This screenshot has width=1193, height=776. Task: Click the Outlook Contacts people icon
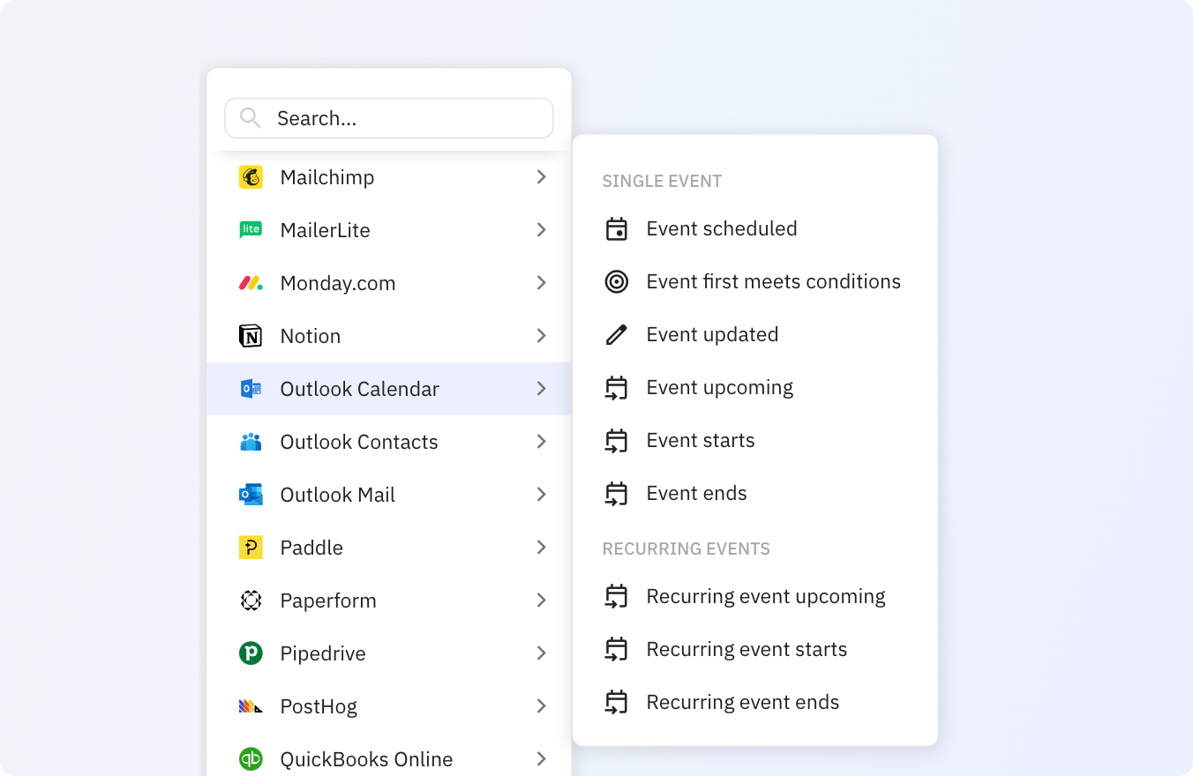251,442
